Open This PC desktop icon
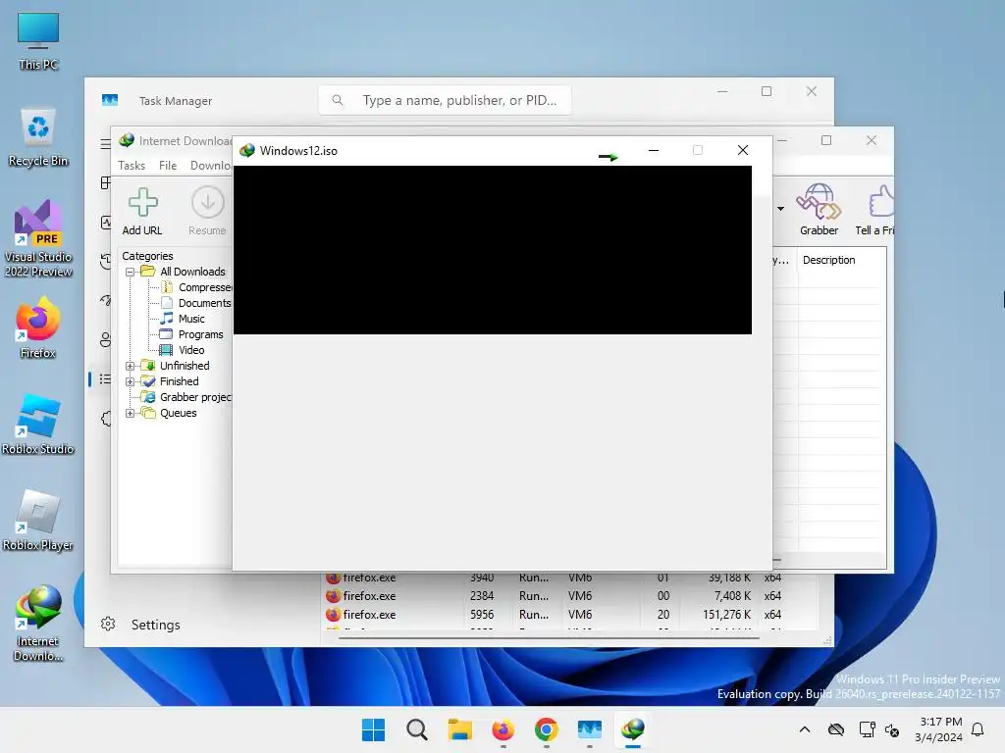 (x=38, y=40)
